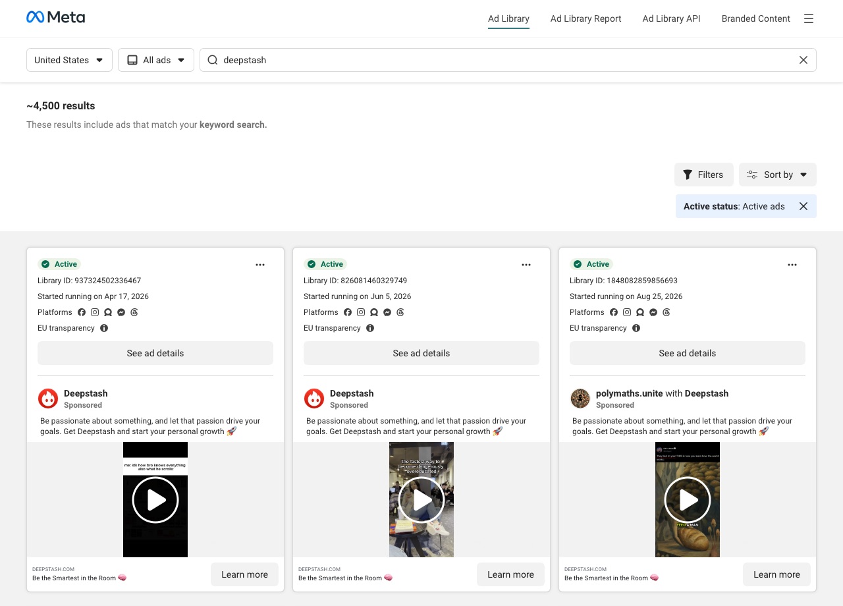Play the 'bro knows everything' video ad
This screenshot has width=843, height=606.
pos(155,500)
